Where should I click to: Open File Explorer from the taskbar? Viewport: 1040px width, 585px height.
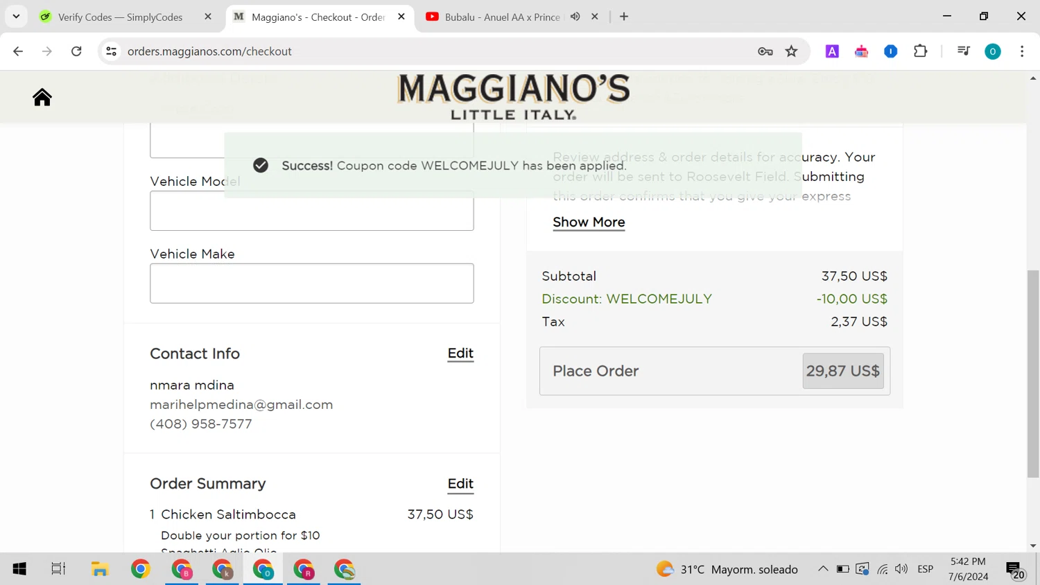pyautogui.click(x=100, y=569)
